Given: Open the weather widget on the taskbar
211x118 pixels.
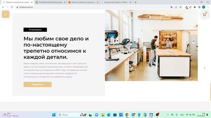Looking at the screenshot, I should coord(11,115).
